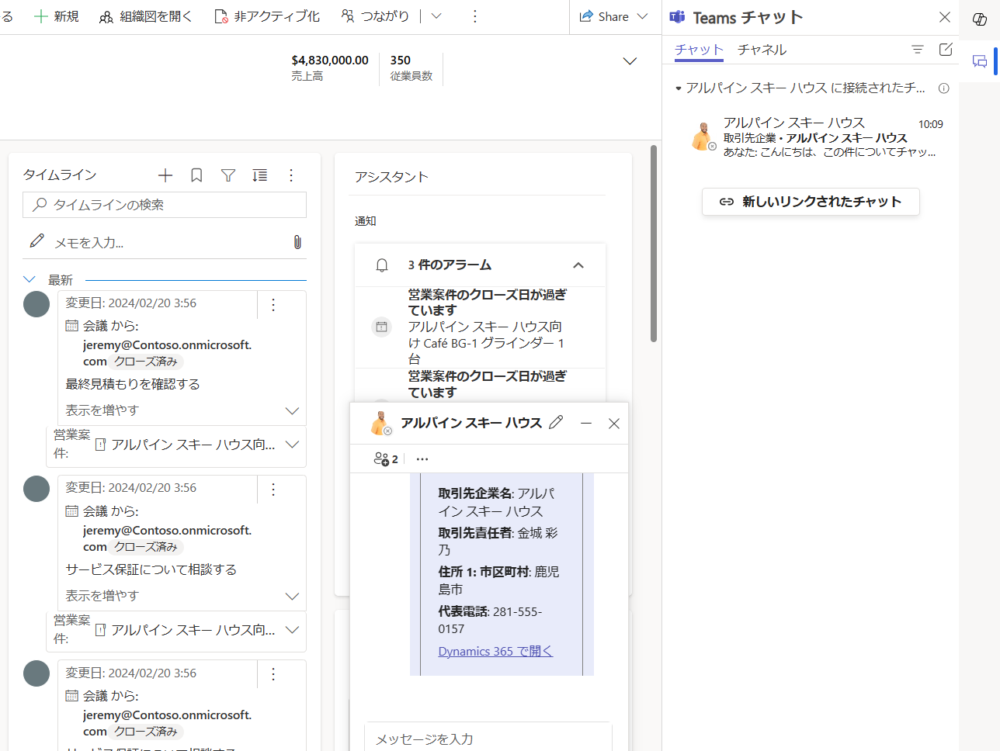
Task: Click the Teams chat icon in the side rail
Action: coord(980,61)
